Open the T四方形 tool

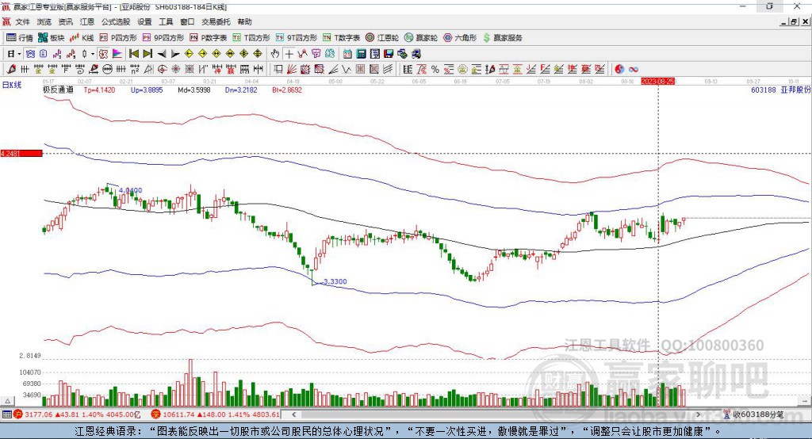[251, 38]
